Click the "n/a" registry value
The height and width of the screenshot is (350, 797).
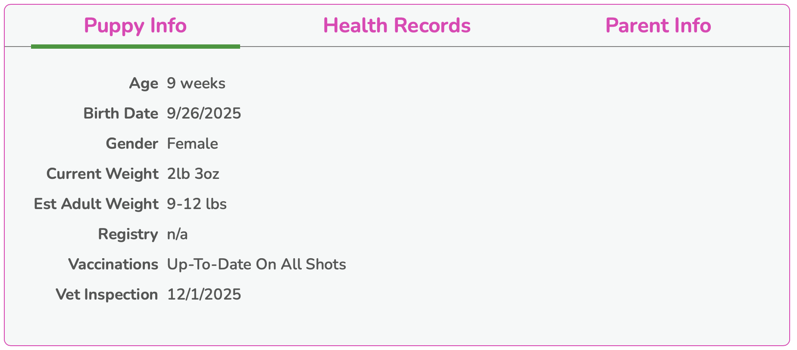click(x=177, y=234)
